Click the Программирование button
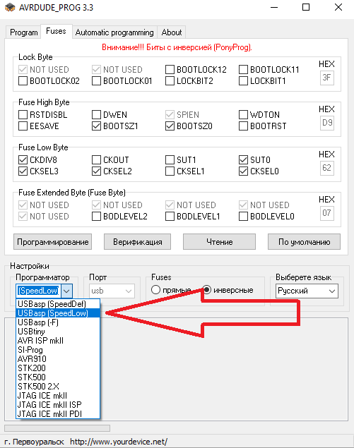The width and height of the screenshot is (354, 448). pyautogui.click(x=53, y=242)
